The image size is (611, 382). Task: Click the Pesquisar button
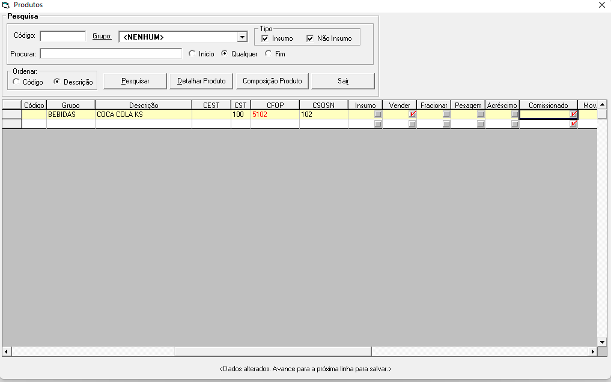(x=135, y=81)
